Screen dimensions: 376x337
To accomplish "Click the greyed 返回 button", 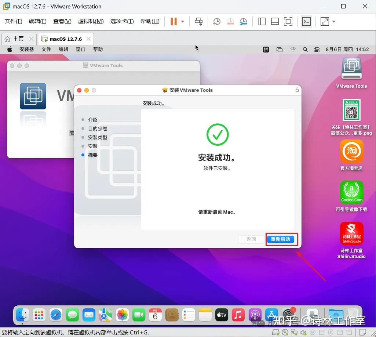I will [x=251, y=239].
